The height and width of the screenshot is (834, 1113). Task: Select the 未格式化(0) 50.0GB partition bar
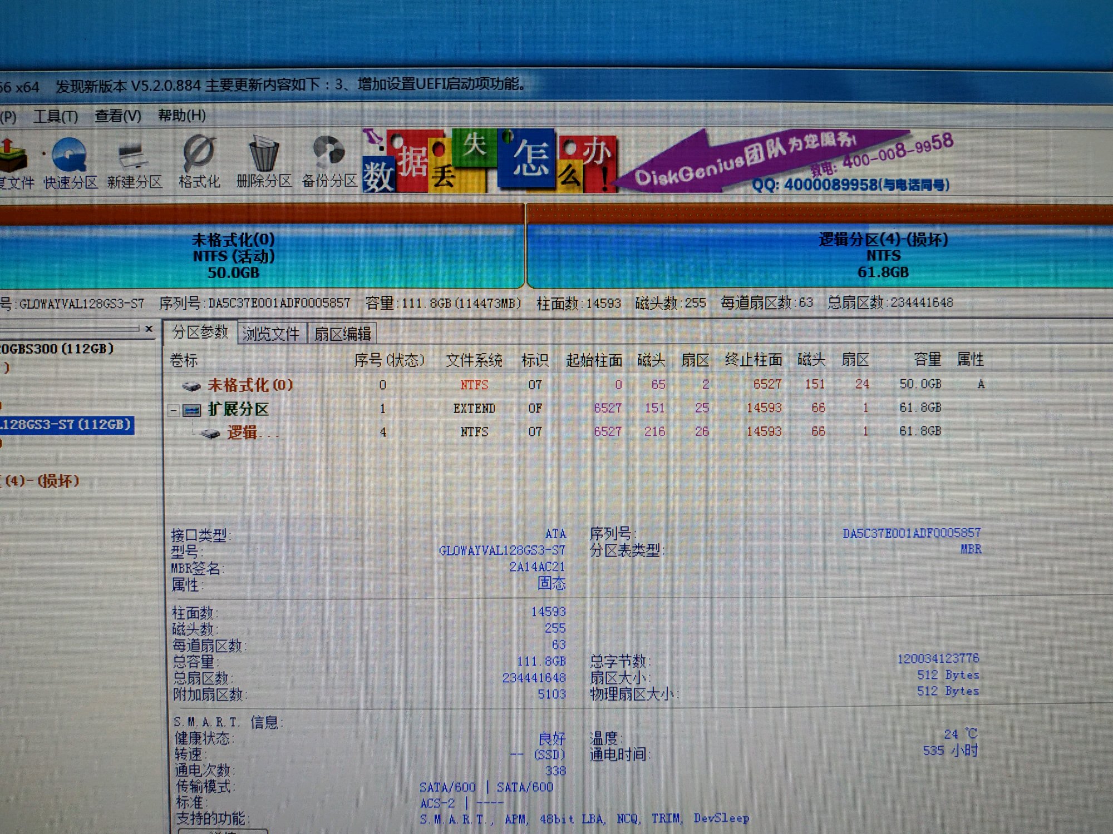point(234,256)
